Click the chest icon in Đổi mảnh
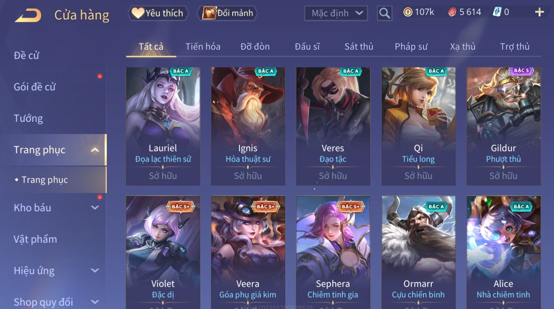The image size is (554, 309). pyautogui.click(x=209, y=13)
